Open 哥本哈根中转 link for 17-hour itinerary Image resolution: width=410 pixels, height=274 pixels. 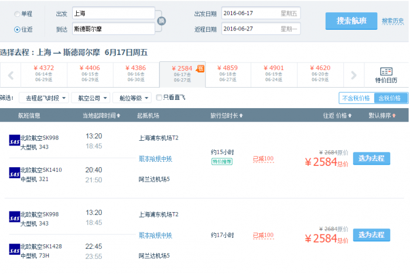click(155, 235)
